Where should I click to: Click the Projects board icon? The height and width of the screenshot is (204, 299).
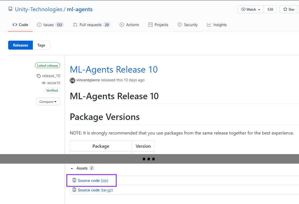150,25
